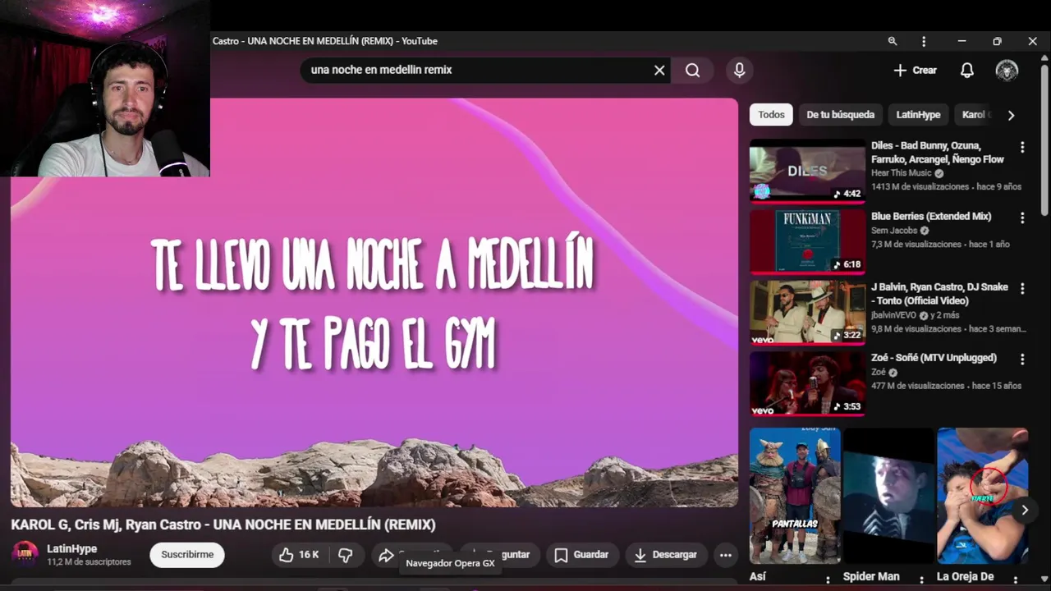1051x591 pixels.
Task: Open Diles video thumbnail
Action: point(807,171)
